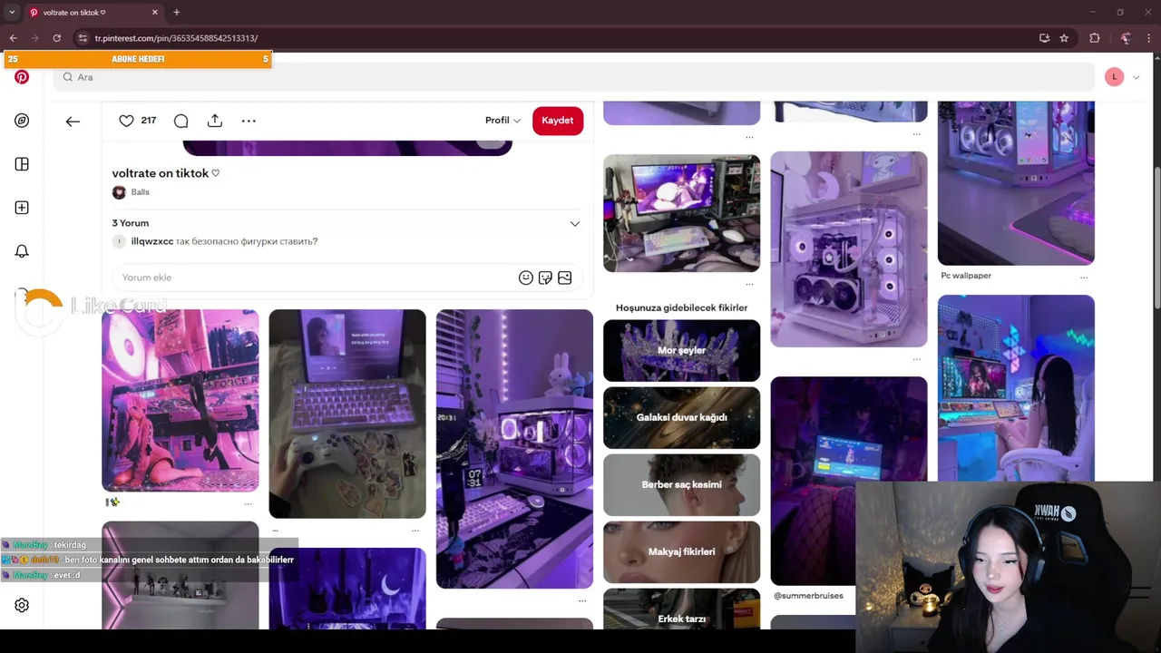Open the Berber saç kesimi suggestion

(x=681, y=484)
